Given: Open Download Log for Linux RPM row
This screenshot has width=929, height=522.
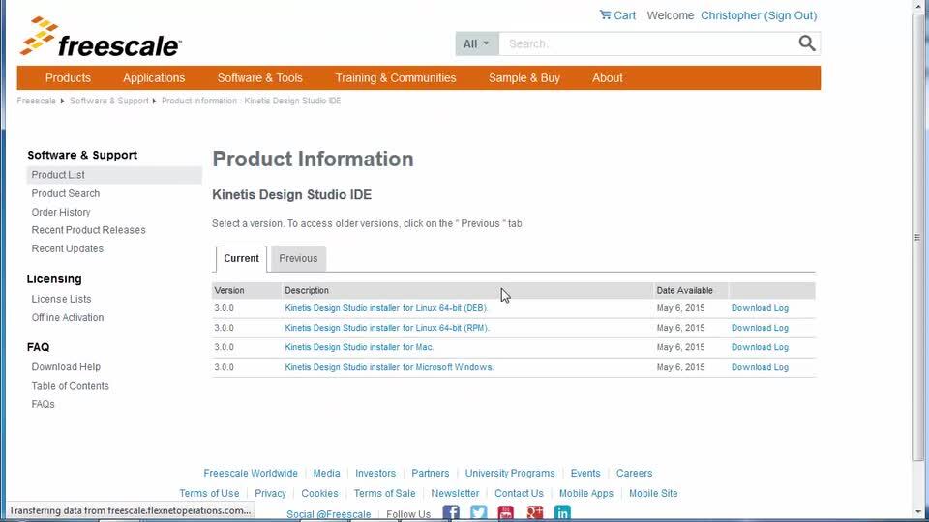Looking at the screenshot, I should click(761, 328).
